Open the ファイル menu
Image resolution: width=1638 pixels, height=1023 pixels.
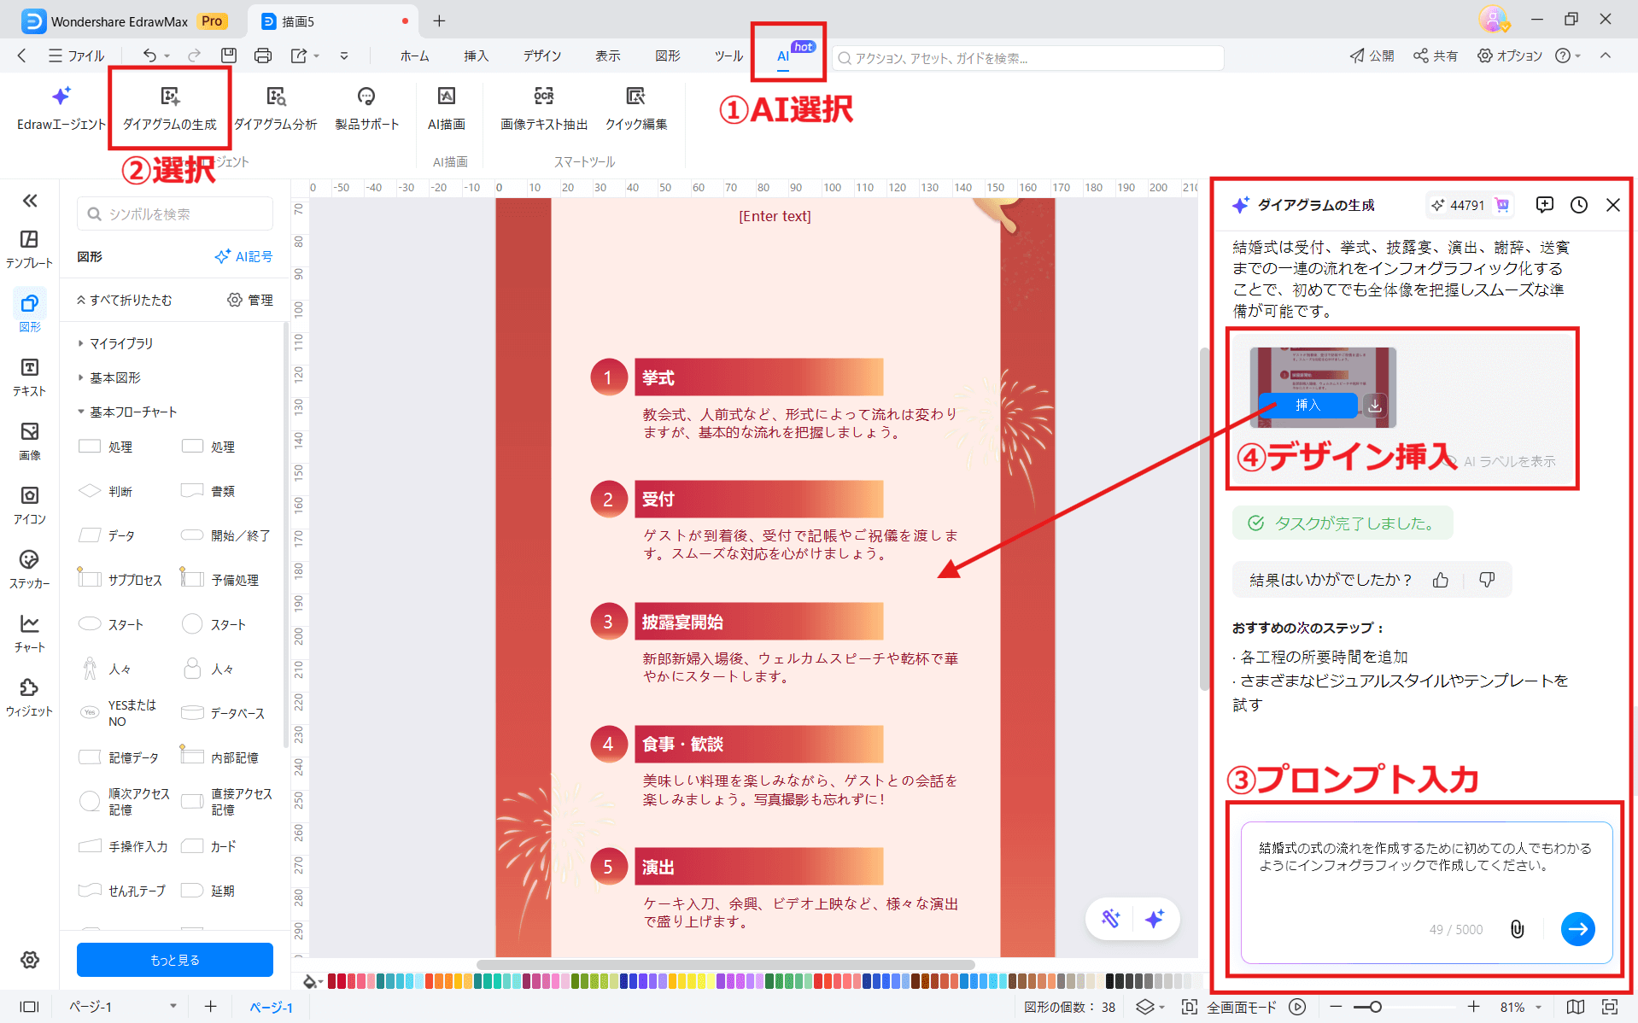[x=86, y=56]
